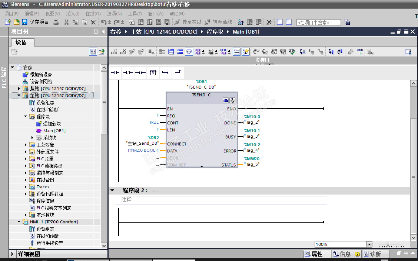Expand the 从站 CPU 1214C tree node
This screenshot has width=418, height=261.
pos(19,89)
